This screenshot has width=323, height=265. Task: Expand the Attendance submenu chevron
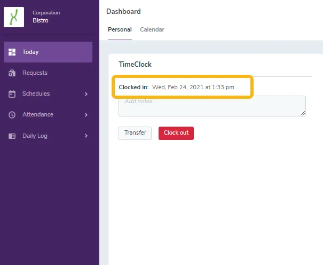[86, 115]
